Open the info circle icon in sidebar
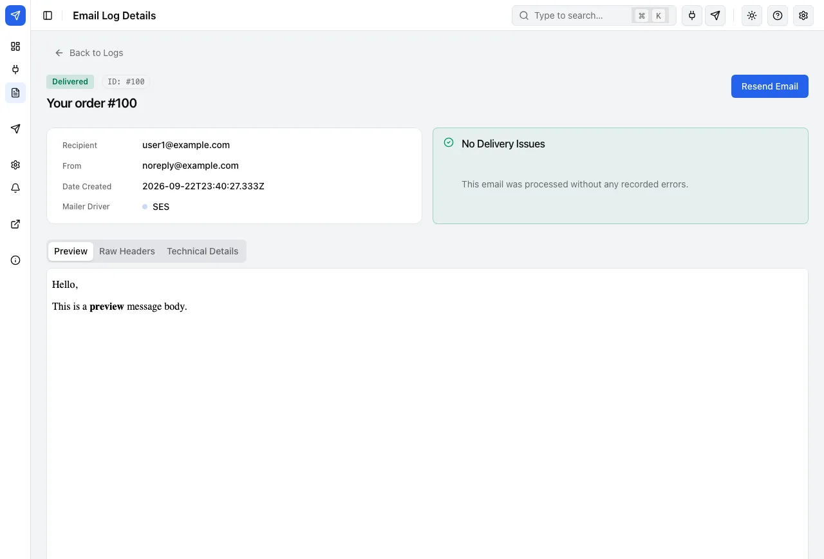The height and width of the screenshot is (559, 824). (15, 260)
